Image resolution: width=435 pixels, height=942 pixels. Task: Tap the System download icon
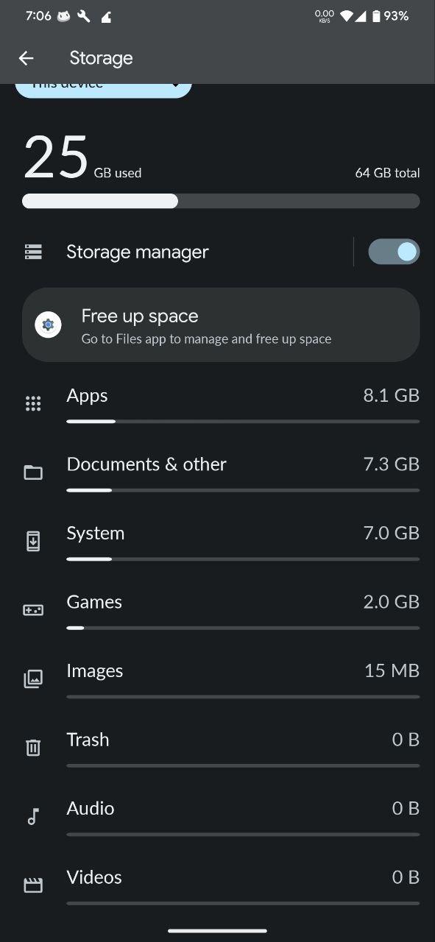[33, 541]
